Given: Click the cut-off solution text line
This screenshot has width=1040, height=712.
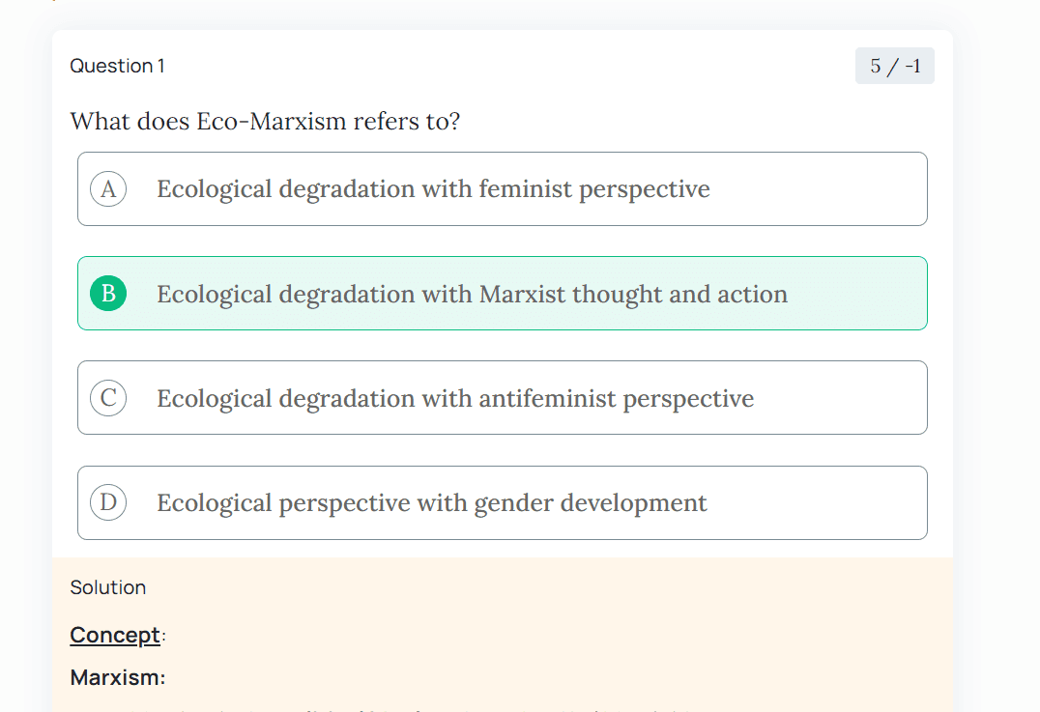Looking at the screenshot, I should pyautogui.click(x=387, y=709).
